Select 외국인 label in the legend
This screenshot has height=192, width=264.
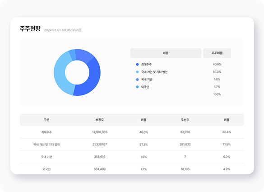[145, 87]
